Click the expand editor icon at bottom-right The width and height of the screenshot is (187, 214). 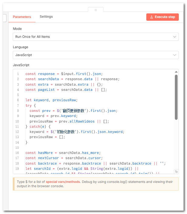[x=176, y=172]
